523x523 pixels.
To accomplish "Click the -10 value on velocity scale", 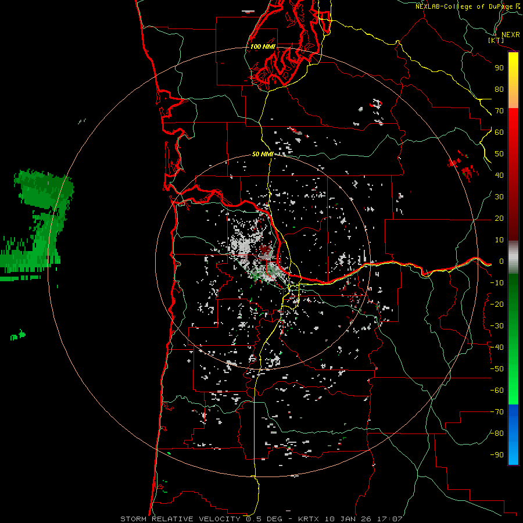I will 497,283.
